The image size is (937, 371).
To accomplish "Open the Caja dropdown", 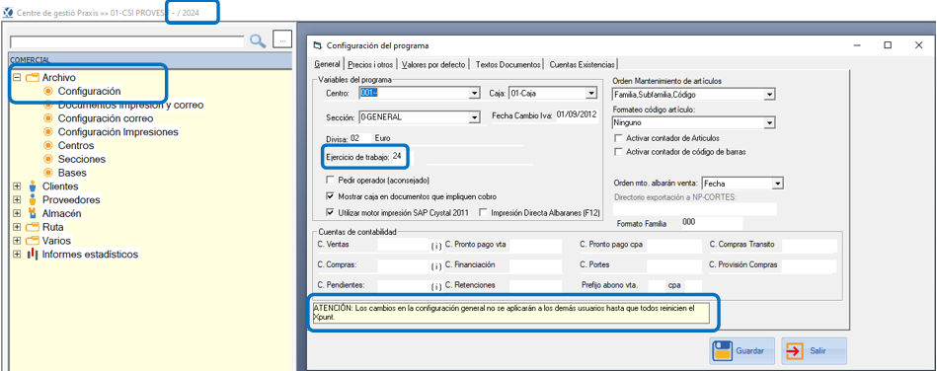I will point(591,94).
